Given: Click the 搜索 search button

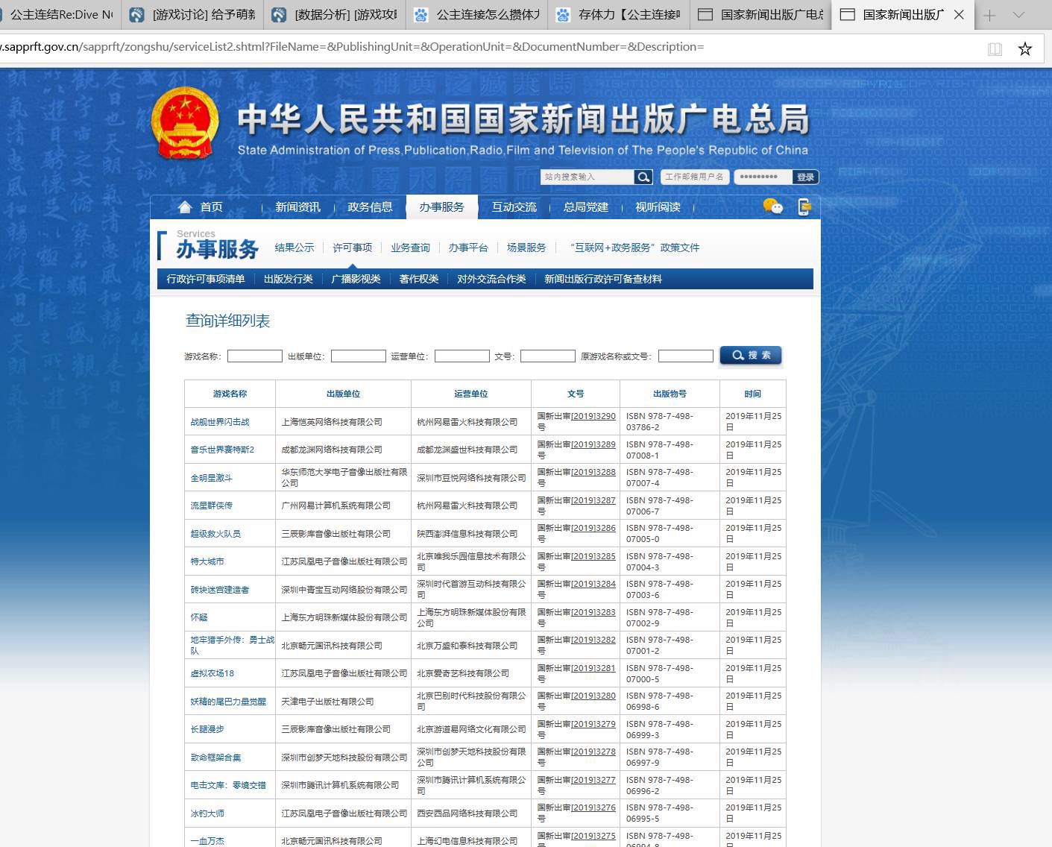Looking at the screenshot, I should [751, 356].
